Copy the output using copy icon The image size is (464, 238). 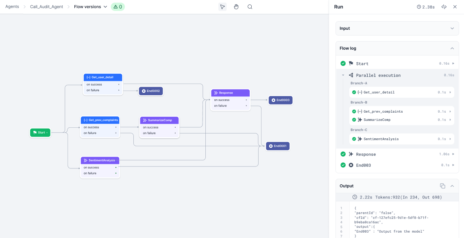[x=442, y=186]
